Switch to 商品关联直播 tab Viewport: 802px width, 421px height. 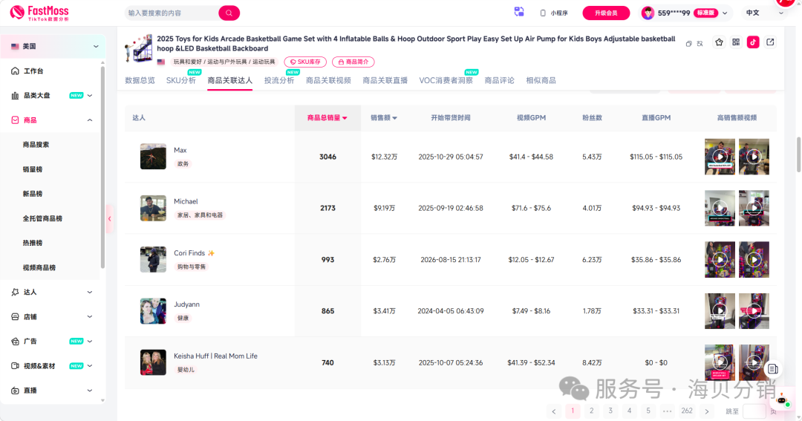pyautogui.click(x=385, y=81)
